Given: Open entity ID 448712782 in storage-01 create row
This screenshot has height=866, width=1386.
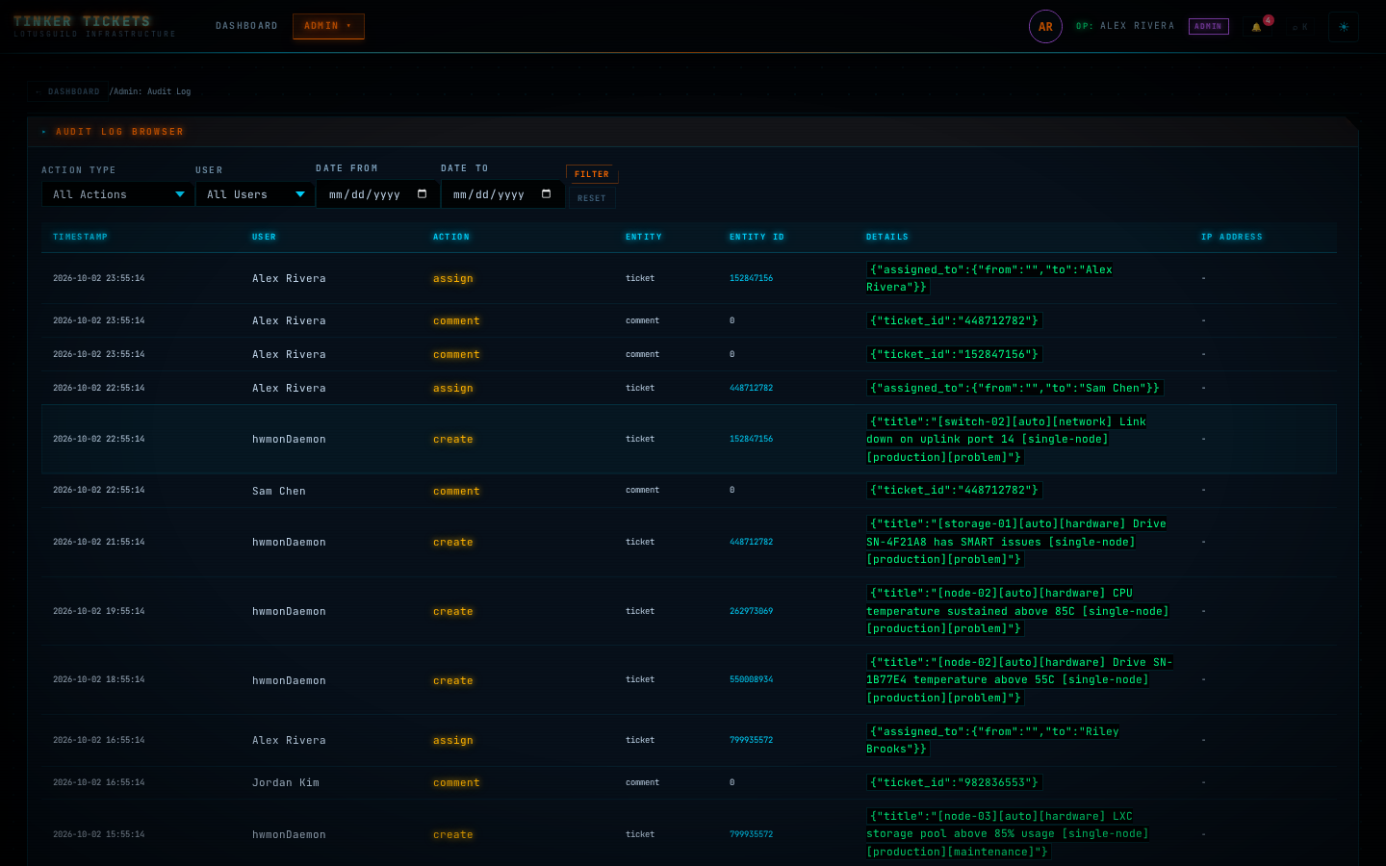Looking at the screenshot, I should pyautogui.click(x=751, y=542).
